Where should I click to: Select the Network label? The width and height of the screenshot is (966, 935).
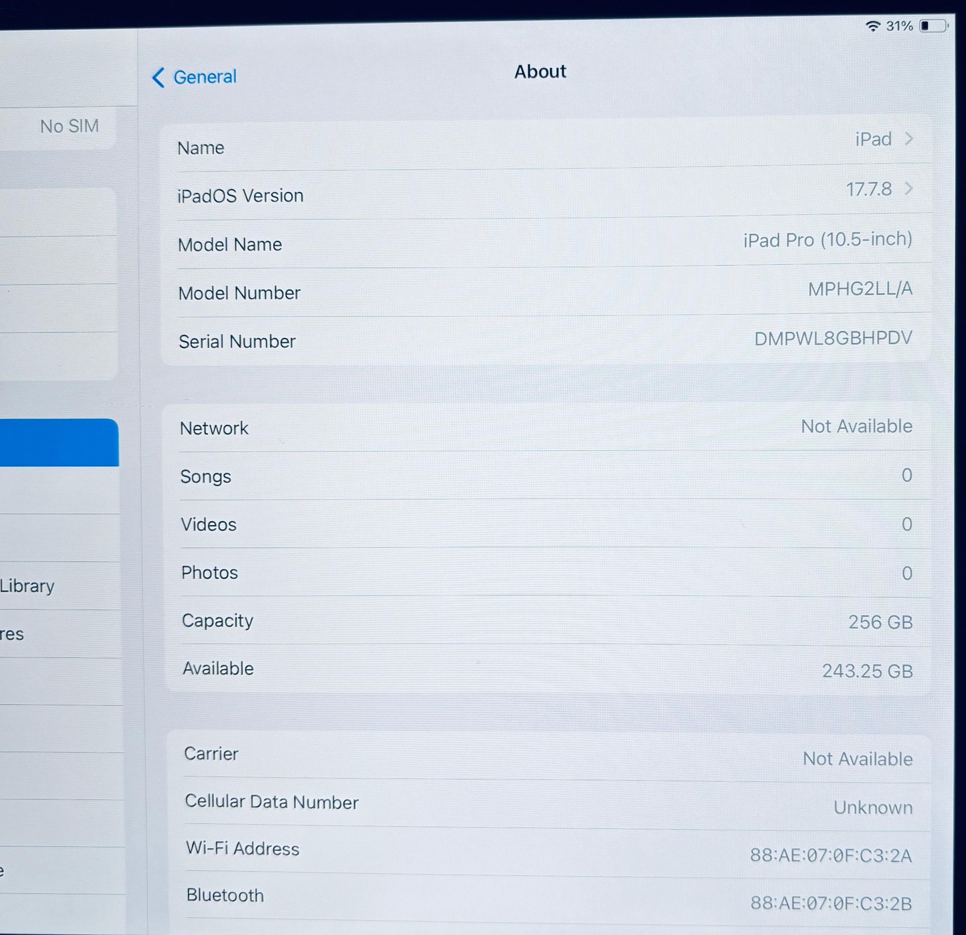click(214, 428)
